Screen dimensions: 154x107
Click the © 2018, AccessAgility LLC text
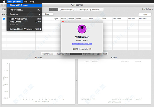pos(82,49)
